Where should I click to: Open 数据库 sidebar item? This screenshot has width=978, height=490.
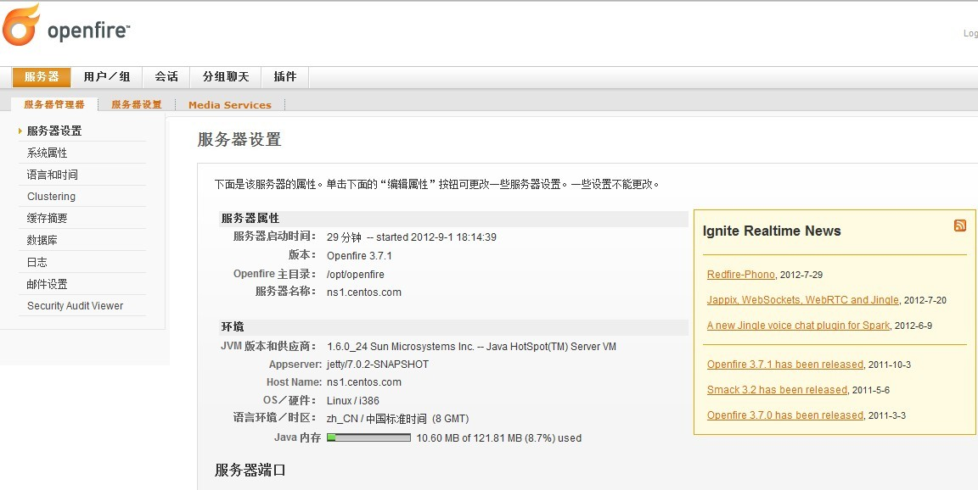coord(42,240)
